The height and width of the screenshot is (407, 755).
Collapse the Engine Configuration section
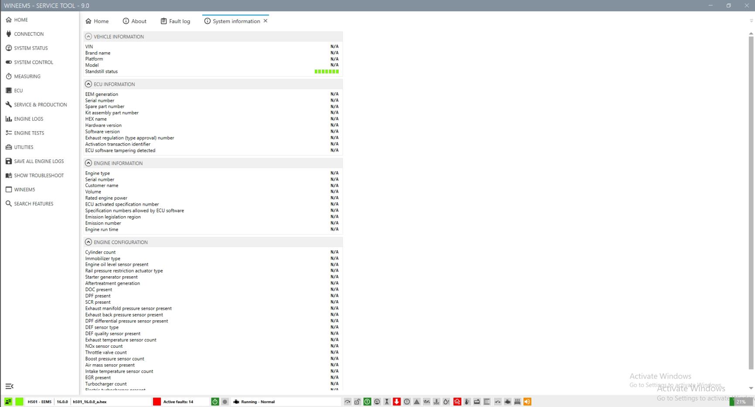(88, 242)
